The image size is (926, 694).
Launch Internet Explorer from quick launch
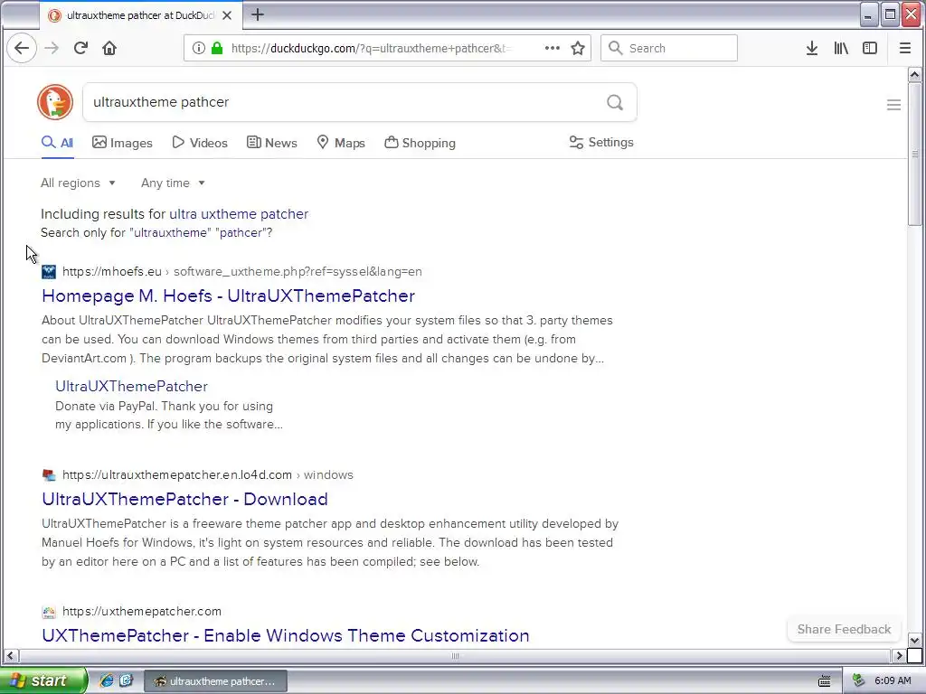(x=107, y=680)
